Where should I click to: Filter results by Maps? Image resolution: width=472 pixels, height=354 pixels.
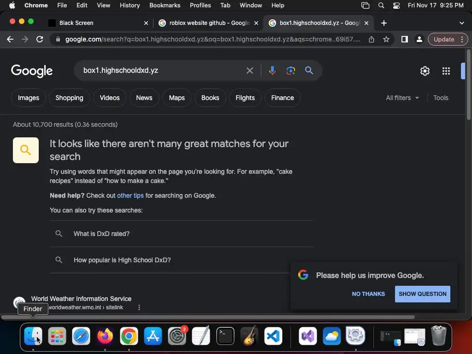(x=177, y=98)
